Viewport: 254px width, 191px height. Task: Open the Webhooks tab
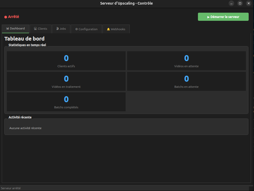116,29
